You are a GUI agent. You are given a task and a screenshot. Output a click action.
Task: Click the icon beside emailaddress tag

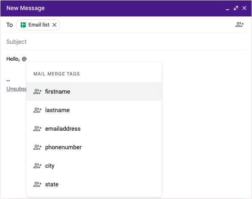click(38, 129)
